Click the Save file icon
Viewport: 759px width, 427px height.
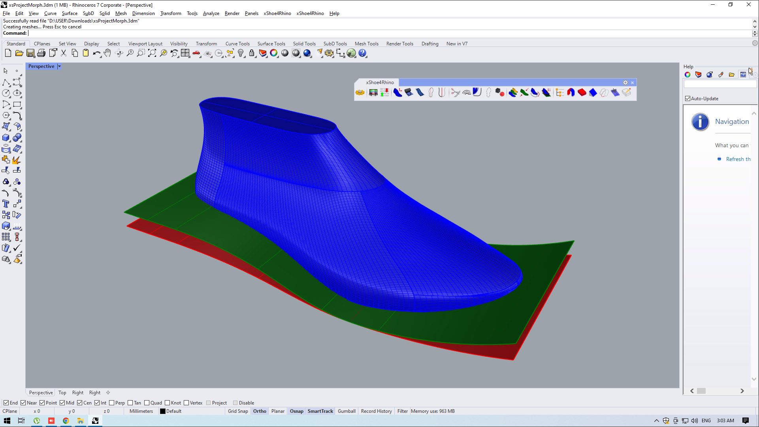pos(30,53)
